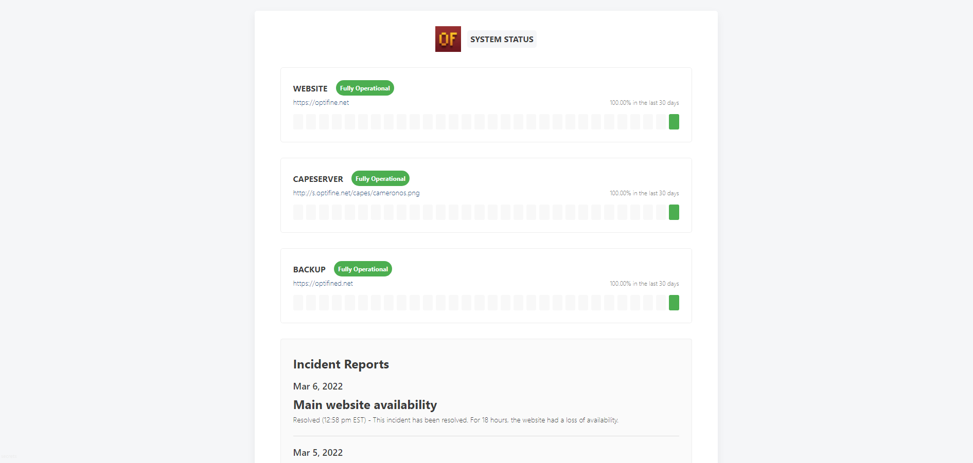The width and height of the screenshot is (973, 463).
Task: Click the Resolved (12:58 pm EST) description
Action: click(456, 420)
